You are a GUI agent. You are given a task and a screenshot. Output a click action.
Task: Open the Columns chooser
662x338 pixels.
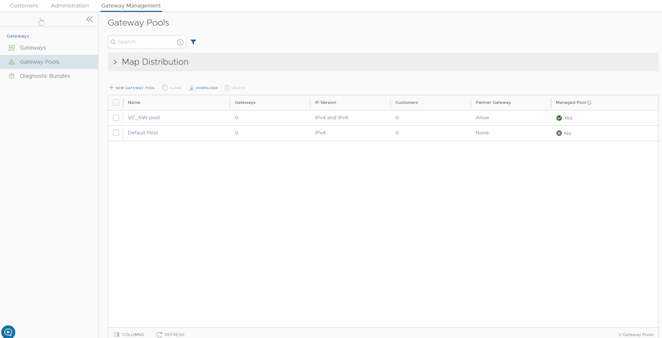click(129, 335)
